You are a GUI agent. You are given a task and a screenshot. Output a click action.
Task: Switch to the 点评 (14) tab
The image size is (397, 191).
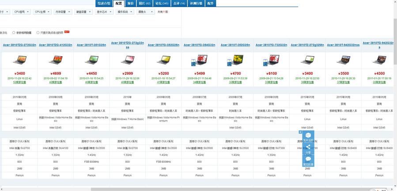[179, 3]
